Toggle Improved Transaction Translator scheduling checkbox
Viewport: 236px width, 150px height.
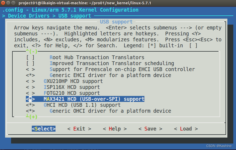click(x=30, y=63)
